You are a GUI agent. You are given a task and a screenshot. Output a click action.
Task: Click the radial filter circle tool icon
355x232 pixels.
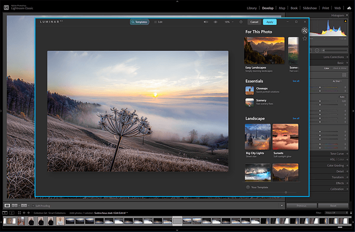pos(317,50)
